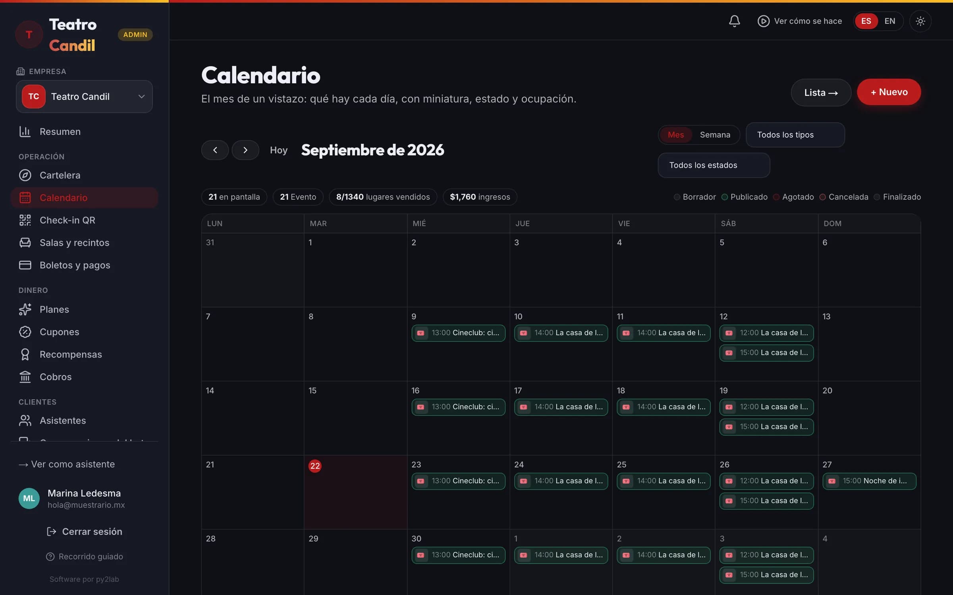953x595 pixels.
Task: Open the Resumen menu item
Action: [84, 132]
